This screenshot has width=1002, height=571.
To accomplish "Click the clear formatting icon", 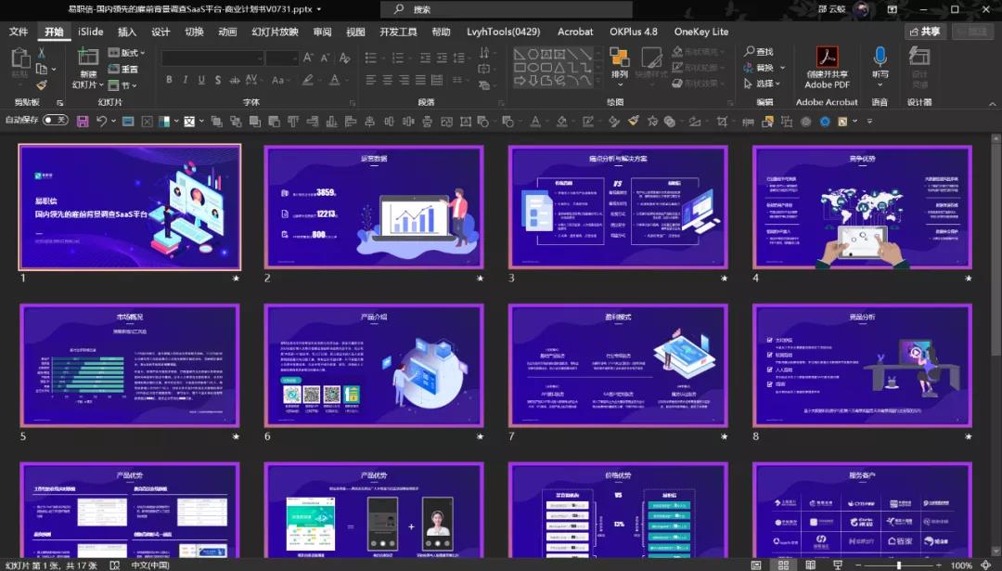I will point(345,58).
